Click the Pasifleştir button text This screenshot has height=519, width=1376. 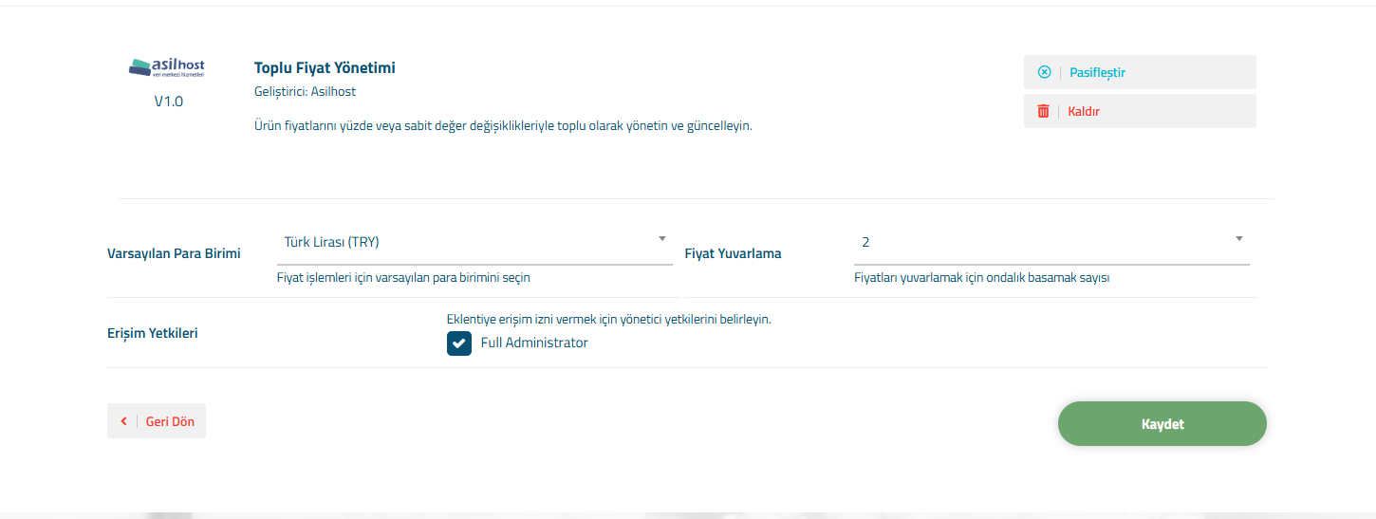(1097, 72)
